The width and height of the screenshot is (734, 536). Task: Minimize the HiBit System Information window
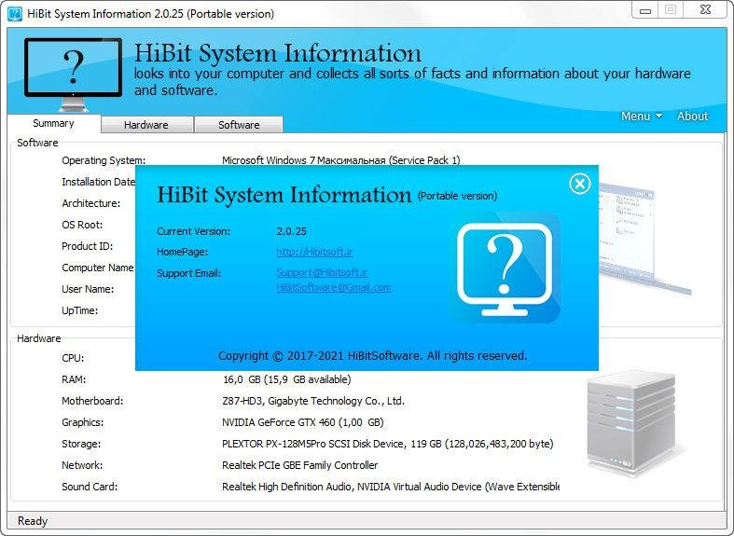point(645,10)
